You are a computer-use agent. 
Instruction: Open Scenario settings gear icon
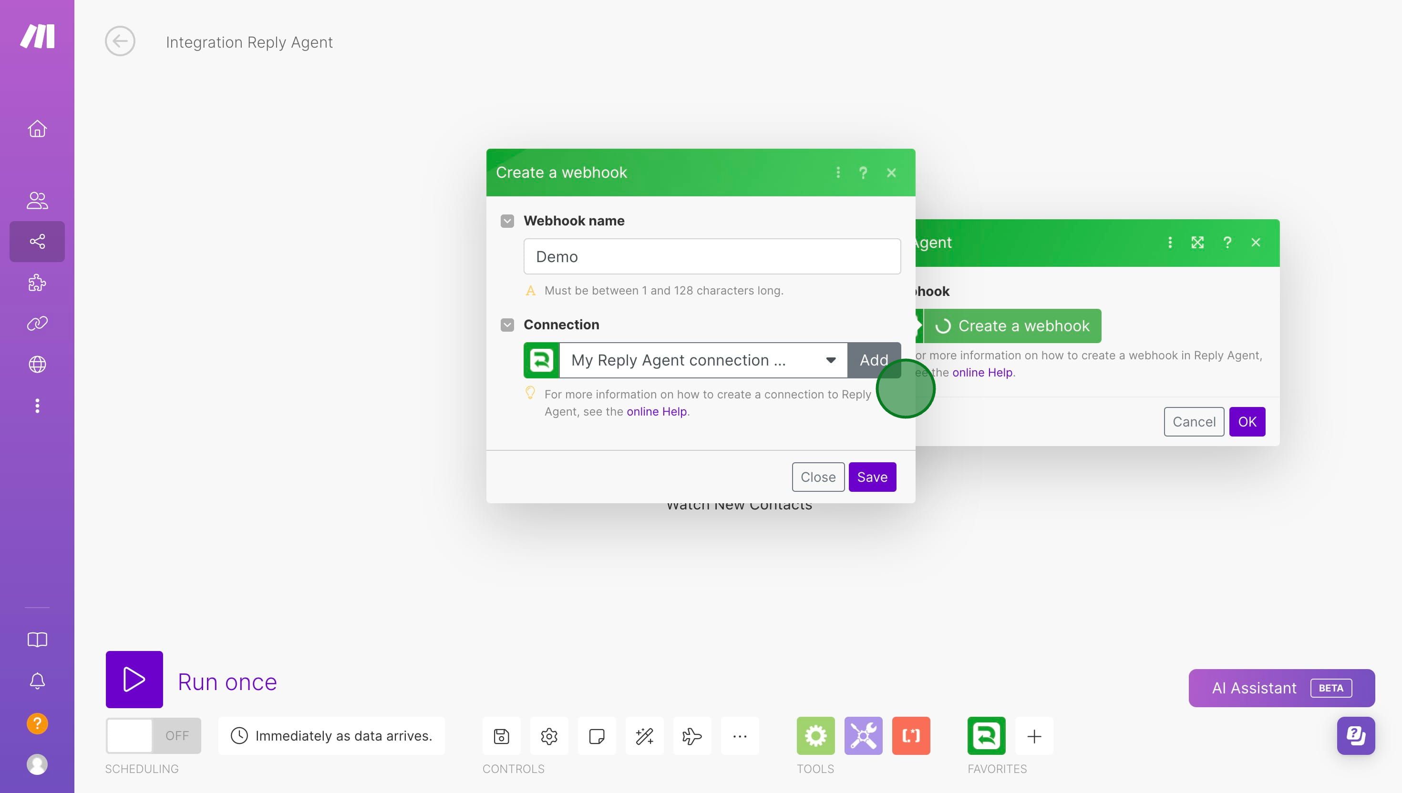click(x=549, y=736)
